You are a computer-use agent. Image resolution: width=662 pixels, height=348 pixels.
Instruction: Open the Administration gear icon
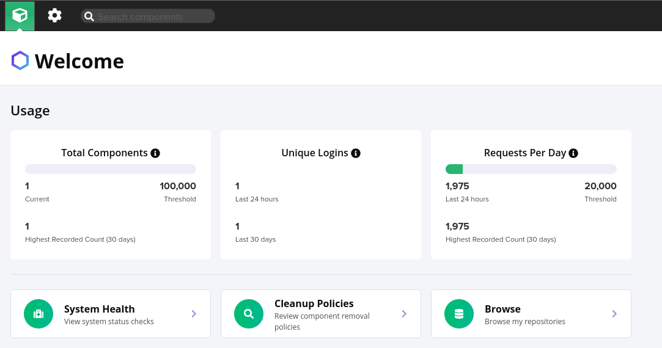[x=54, y=16]
